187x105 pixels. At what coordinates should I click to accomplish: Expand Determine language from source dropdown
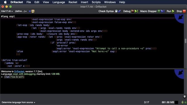coord(18,102)
